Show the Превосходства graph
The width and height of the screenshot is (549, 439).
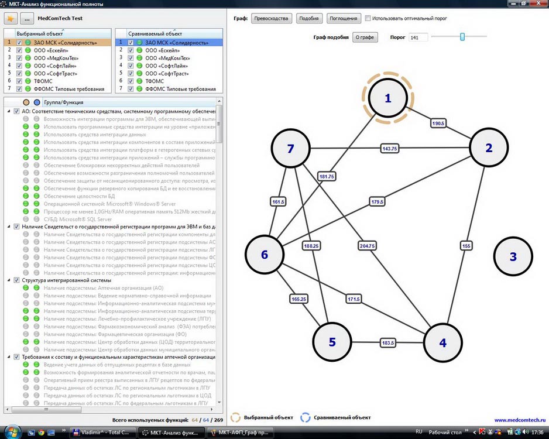pos(272,19)
